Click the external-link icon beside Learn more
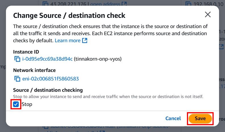Image resolution: width=225 pixels, height=132 pixels. tap(85, 41)
